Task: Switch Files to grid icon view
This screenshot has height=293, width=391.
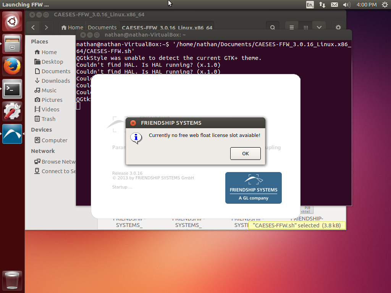Action: tap(306, 27)
